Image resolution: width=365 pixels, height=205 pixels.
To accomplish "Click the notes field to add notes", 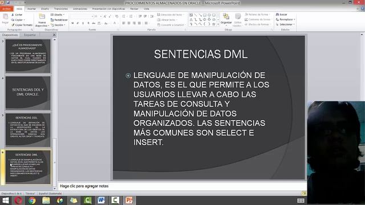I will [182, 186].
